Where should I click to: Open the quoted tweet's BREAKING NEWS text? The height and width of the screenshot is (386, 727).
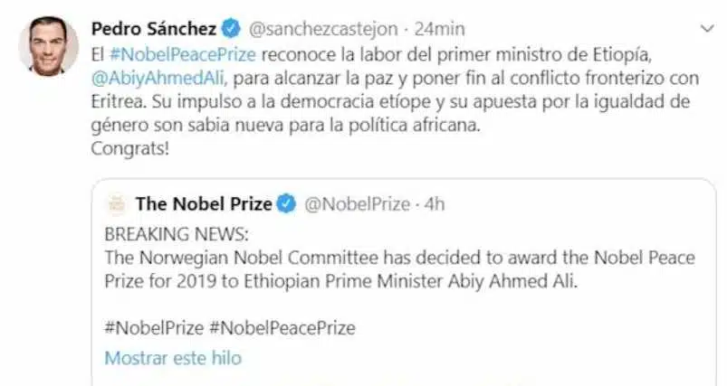177,235
